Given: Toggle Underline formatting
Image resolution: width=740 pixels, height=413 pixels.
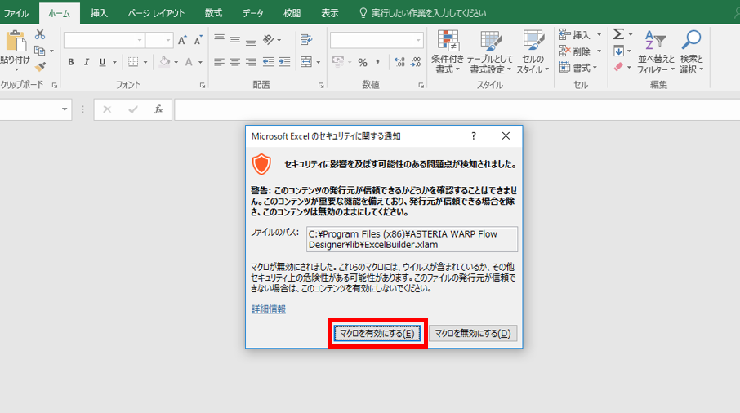Looking at the screenshot, I should [102, 62].
